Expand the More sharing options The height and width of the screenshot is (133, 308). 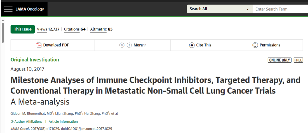(140, 45)
